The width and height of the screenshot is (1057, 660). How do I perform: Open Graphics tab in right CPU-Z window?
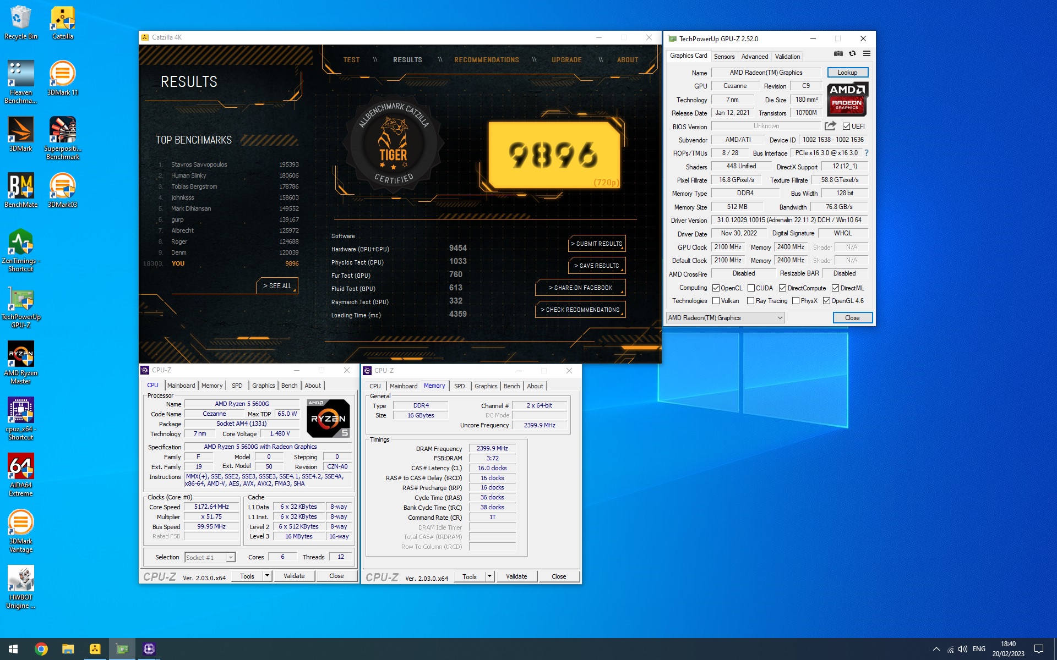click(x=486, y=386)
